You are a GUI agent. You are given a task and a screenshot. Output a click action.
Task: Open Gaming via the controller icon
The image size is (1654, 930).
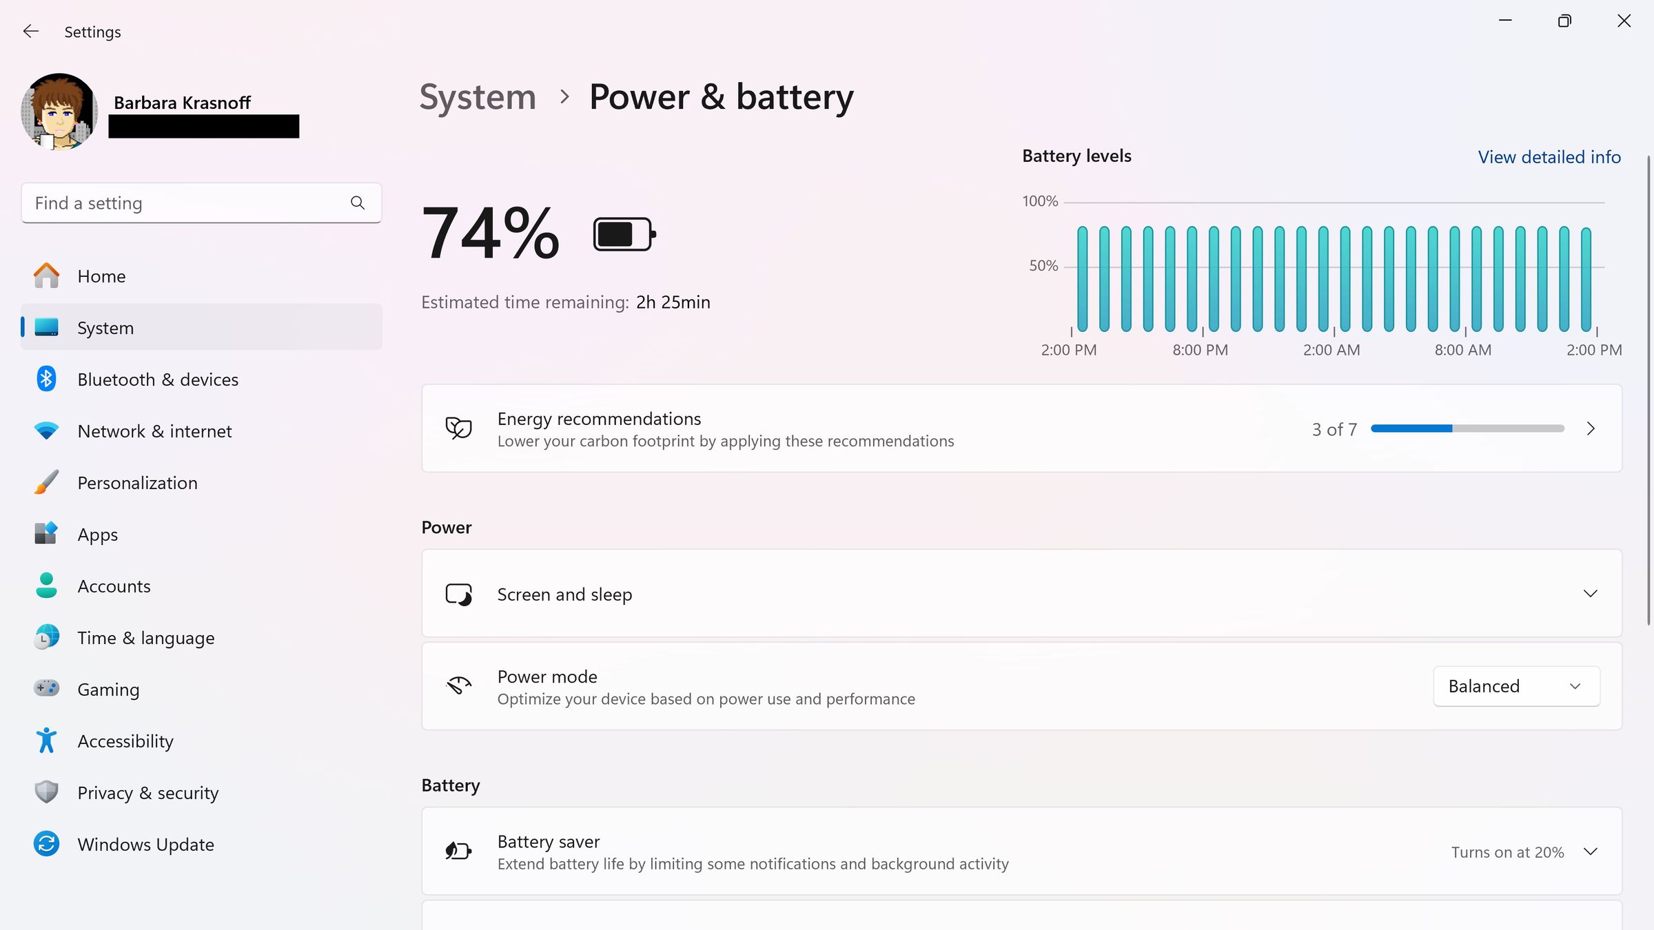point(45,688)
